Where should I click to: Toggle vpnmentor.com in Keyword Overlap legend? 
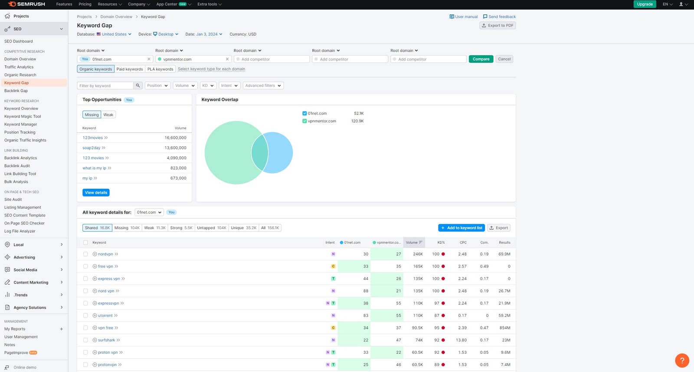[x=304, y=121]
